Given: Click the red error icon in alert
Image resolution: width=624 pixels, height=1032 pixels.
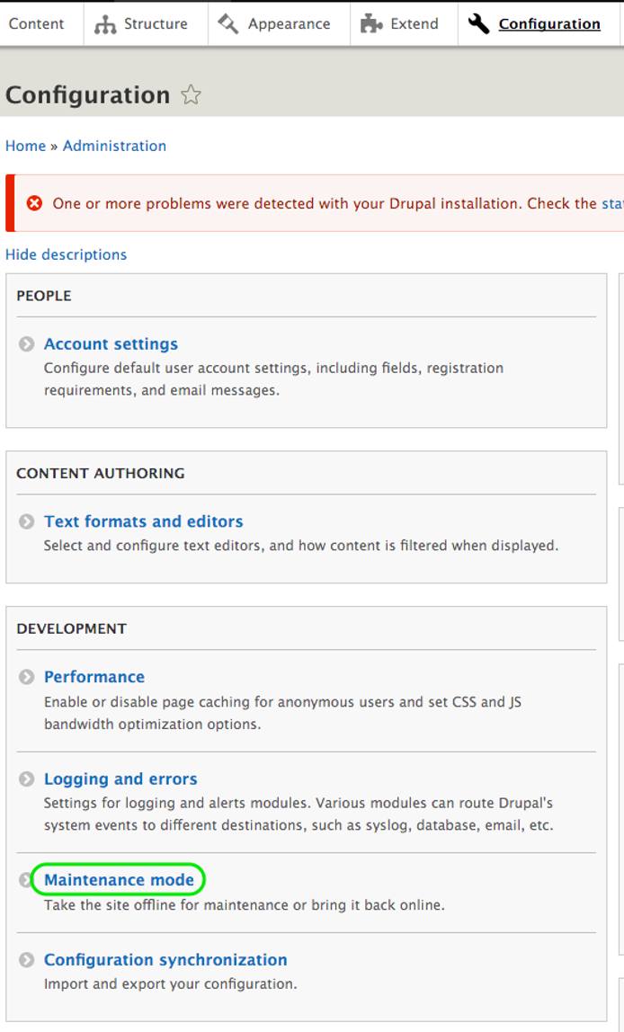Looking at the screenshot, I should 34,203.
